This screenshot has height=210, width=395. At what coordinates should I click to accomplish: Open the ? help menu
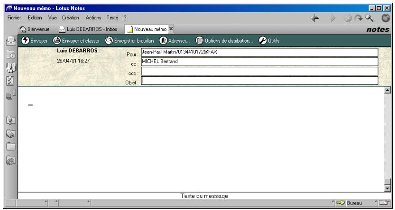(x=125, y=18)
